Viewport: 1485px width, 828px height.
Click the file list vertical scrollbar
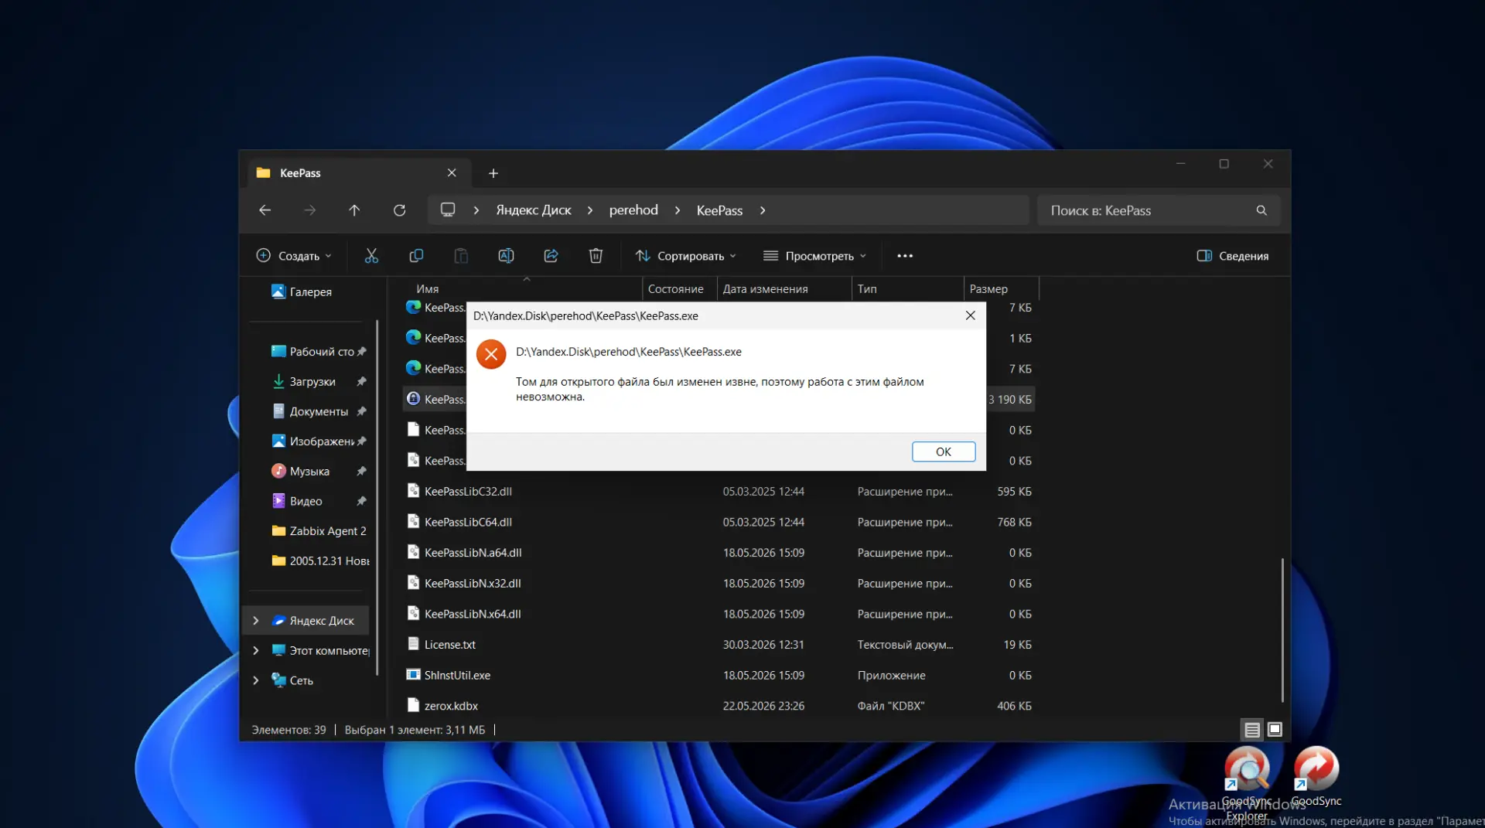(x=1282, y=629)
